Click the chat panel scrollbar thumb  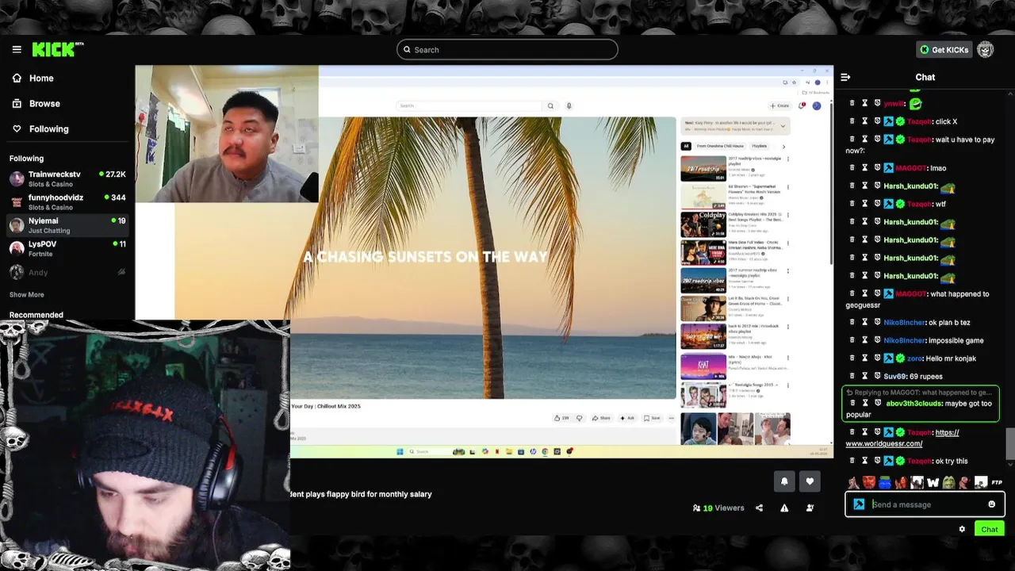pyautogui.click(x=1010, y=443)
